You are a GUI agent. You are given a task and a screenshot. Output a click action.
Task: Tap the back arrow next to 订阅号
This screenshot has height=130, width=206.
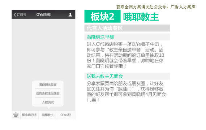[x=15, y=14]
